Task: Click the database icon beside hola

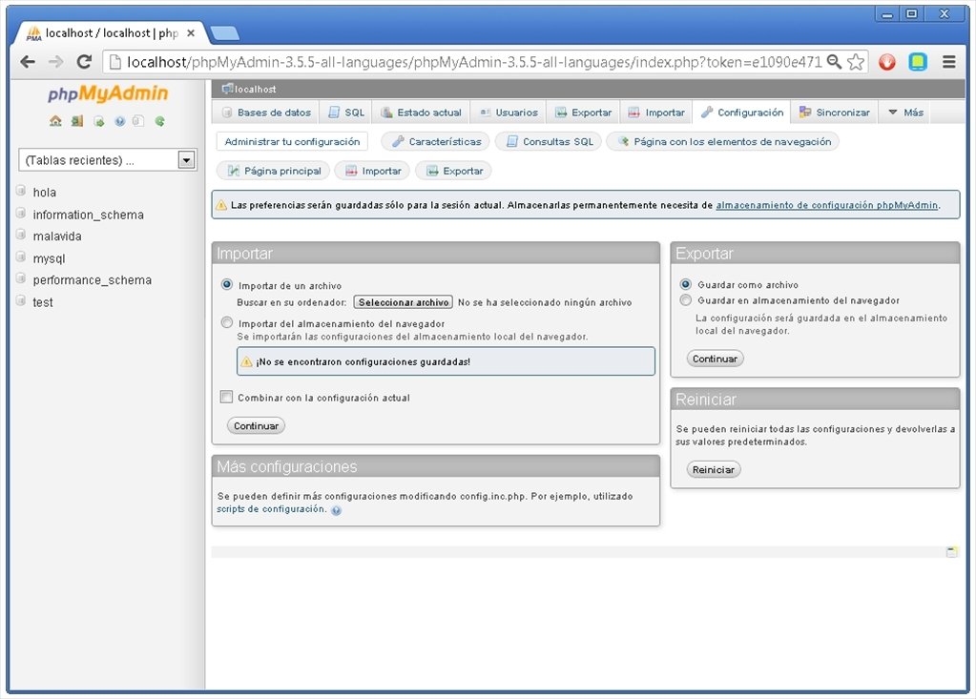Action: (21, 191)
